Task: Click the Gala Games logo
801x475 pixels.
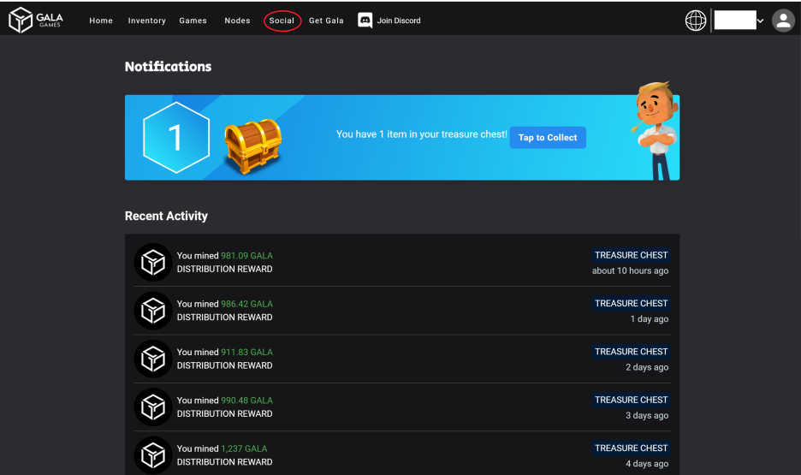Action: point(36,20)
